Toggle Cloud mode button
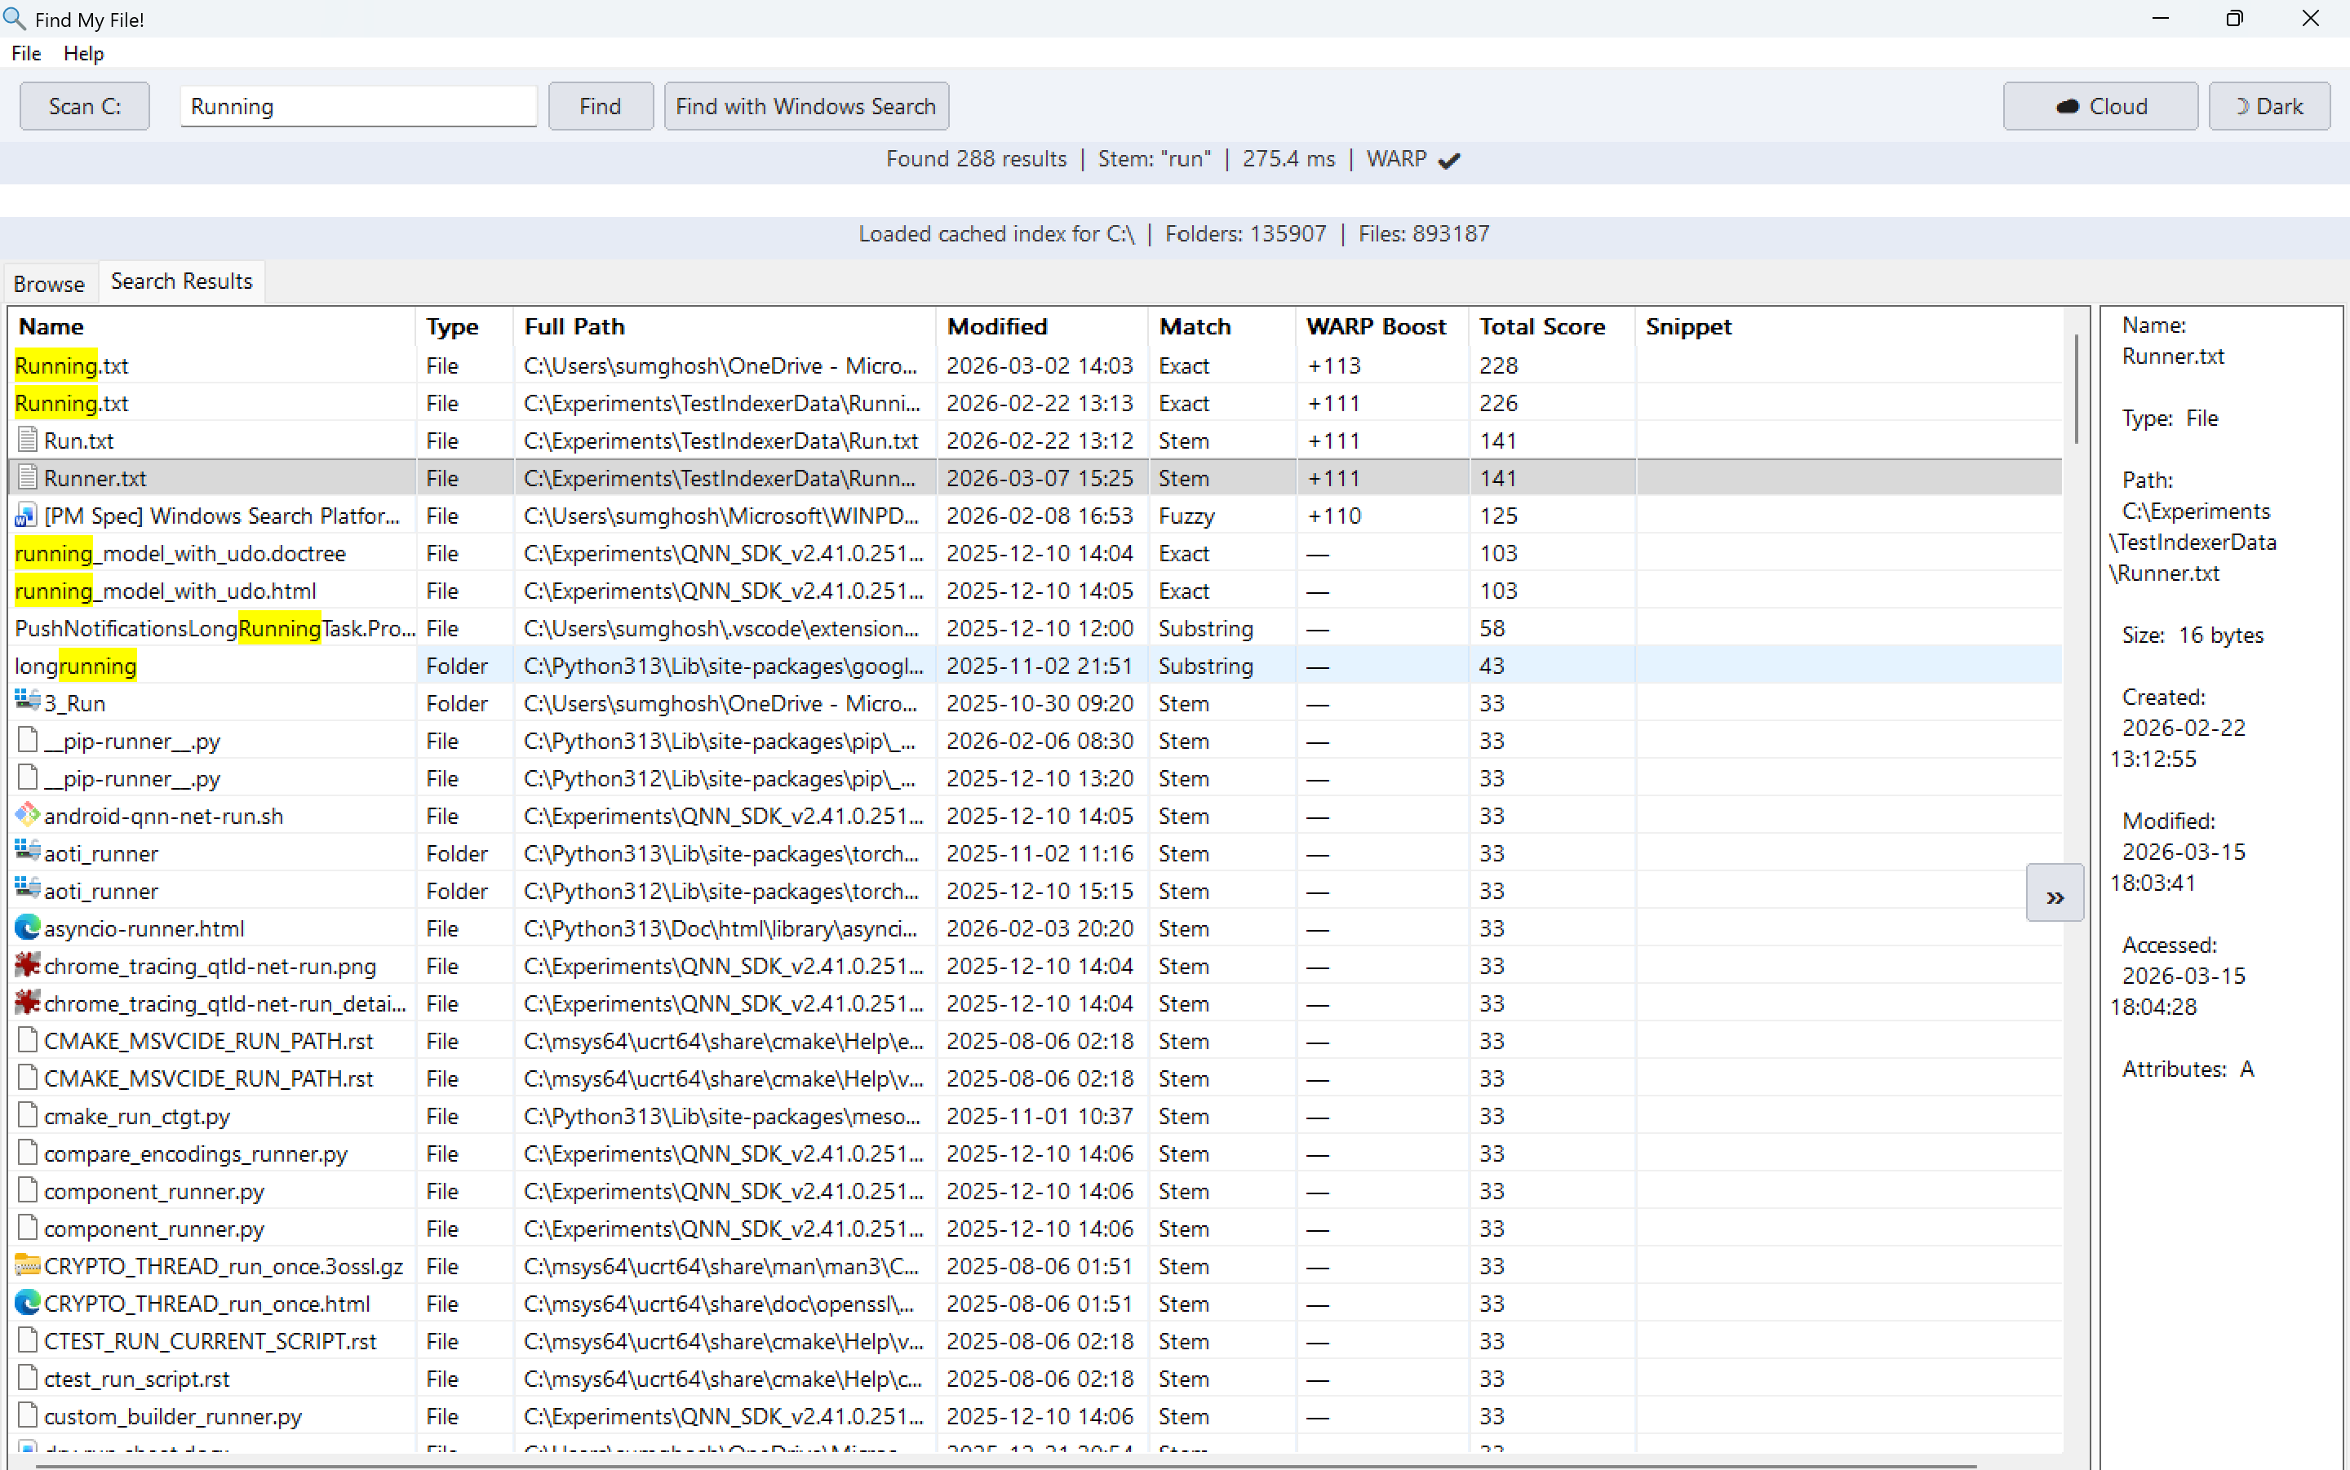Image resolution: width=2350 pixels, height=1470 pixels. pos(2099,106)
